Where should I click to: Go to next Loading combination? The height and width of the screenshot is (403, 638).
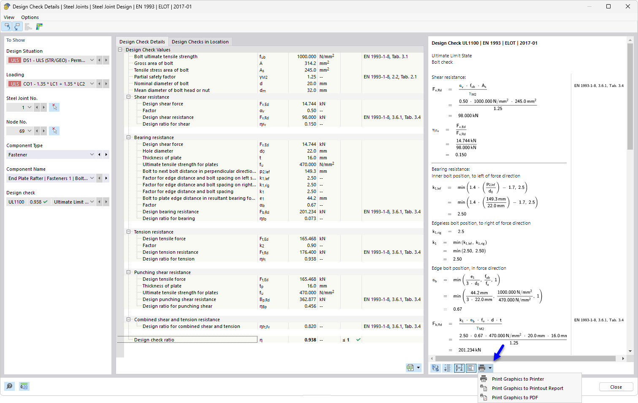pos(106,84)
